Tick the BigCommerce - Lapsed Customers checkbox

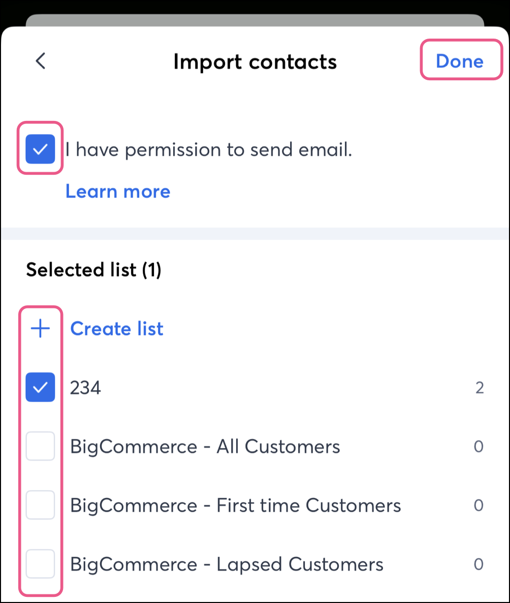click(x=40, y=564)
